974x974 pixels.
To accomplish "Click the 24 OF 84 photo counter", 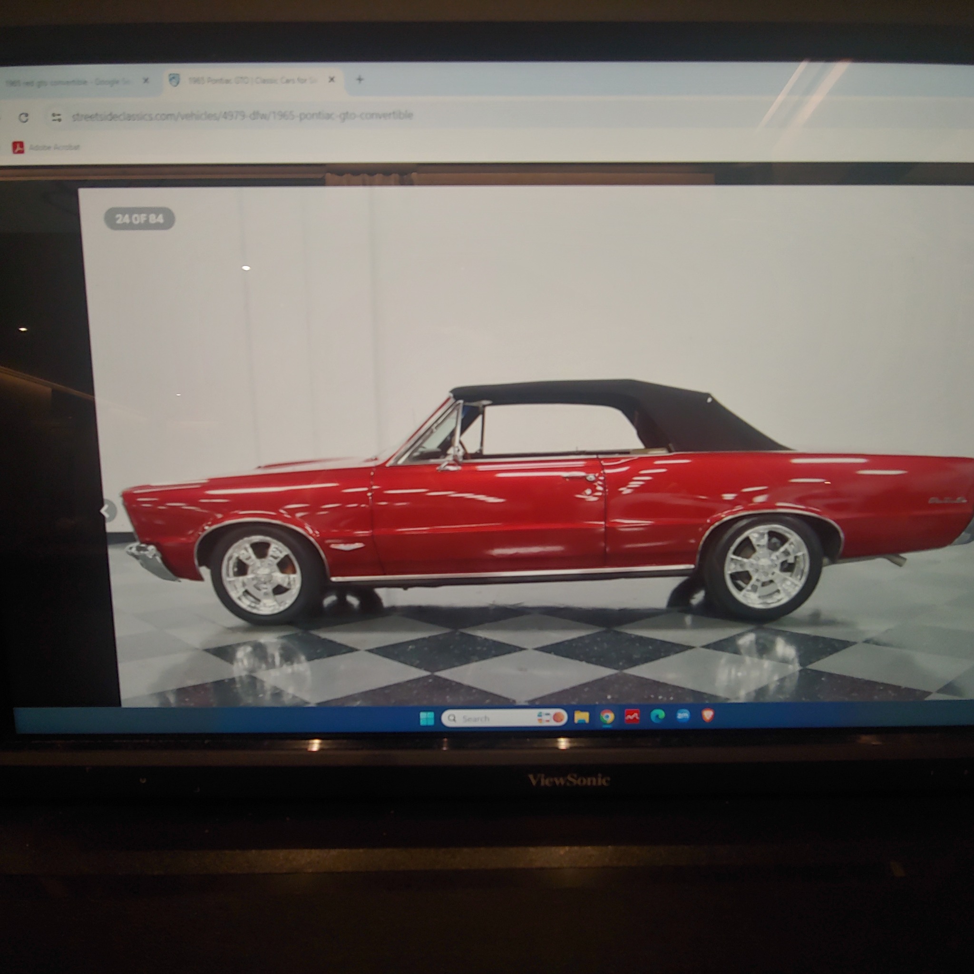I will [x=139, y=219].
